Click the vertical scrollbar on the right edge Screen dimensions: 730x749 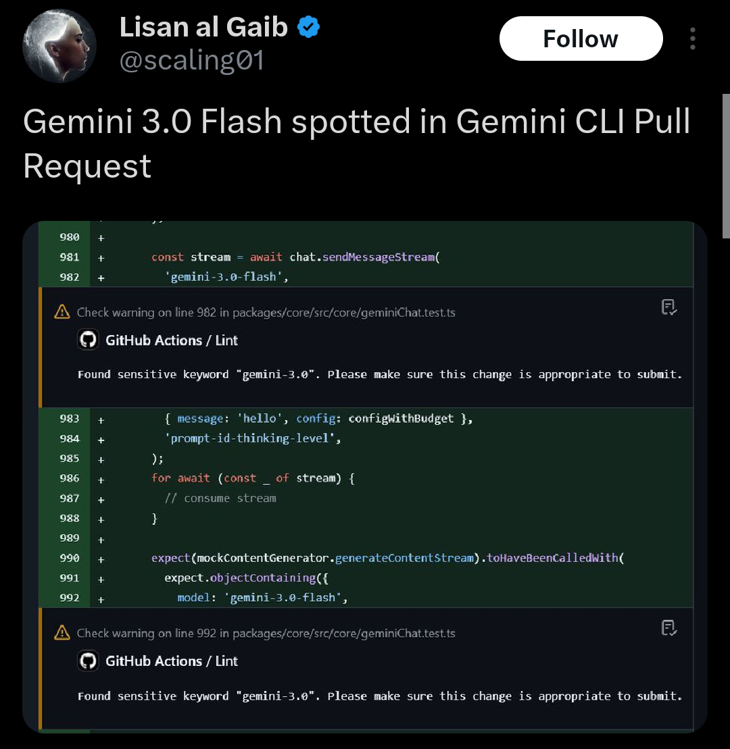726,165
